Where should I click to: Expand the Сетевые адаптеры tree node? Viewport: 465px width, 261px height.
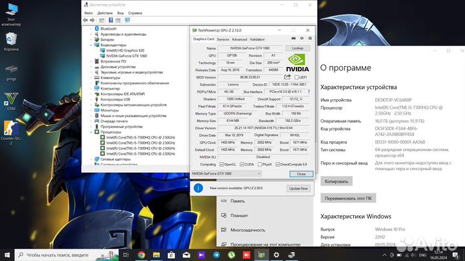[x=91, y=159]
